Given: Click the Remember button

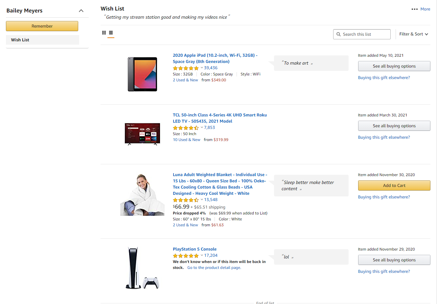Looking at the screenshot, I should tap(42, 26).
